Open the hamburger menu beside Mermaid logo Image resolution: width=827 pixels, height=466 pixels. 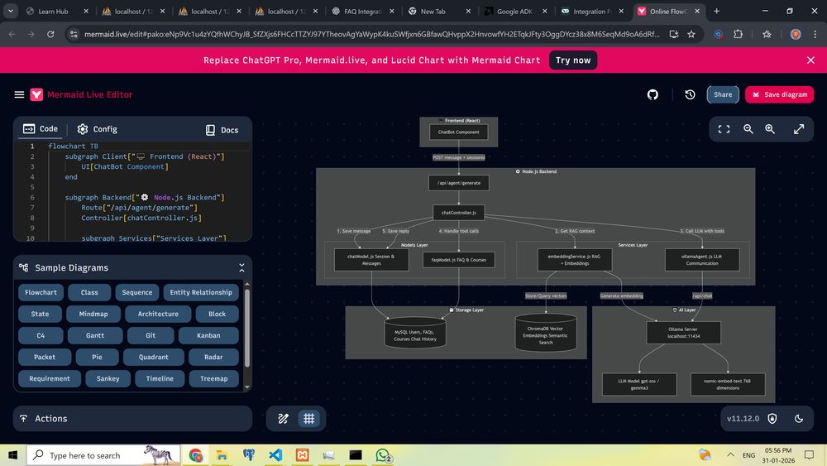(x=19, y=94)
